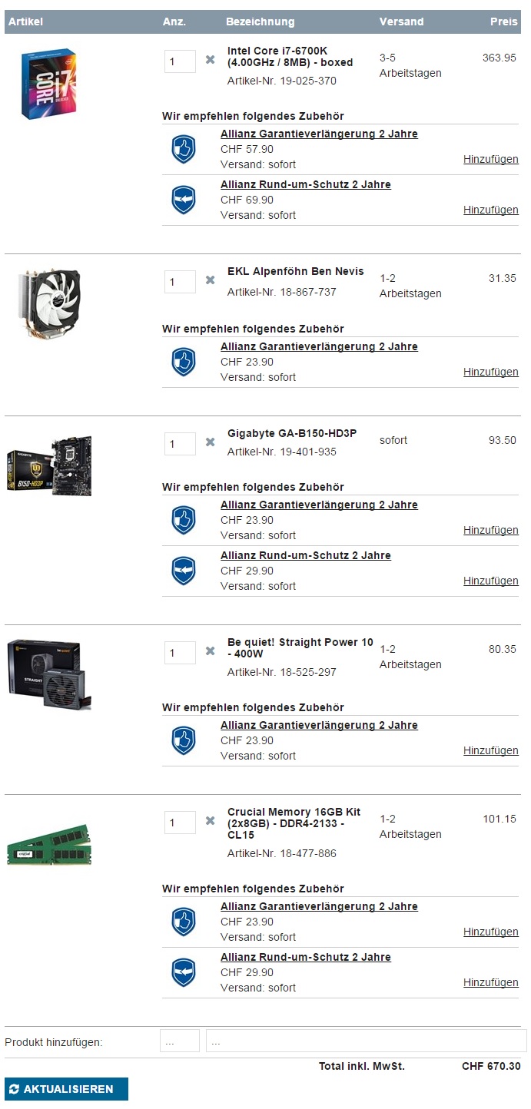Click AKTUALISIEREN button to update cart
The image size is (531, 1109).
(66, 1089)
